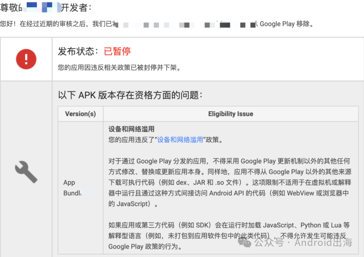Select the text 您好！在经过近期的审核之后
Screen dimensions: 364x257
pyautogui.click(x=43, y=24)
